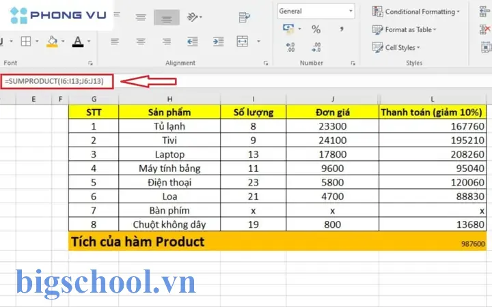The width and height of the screenshot is (492, 307).
Task: Select Center alignment icon
Action: click(141, 41)
